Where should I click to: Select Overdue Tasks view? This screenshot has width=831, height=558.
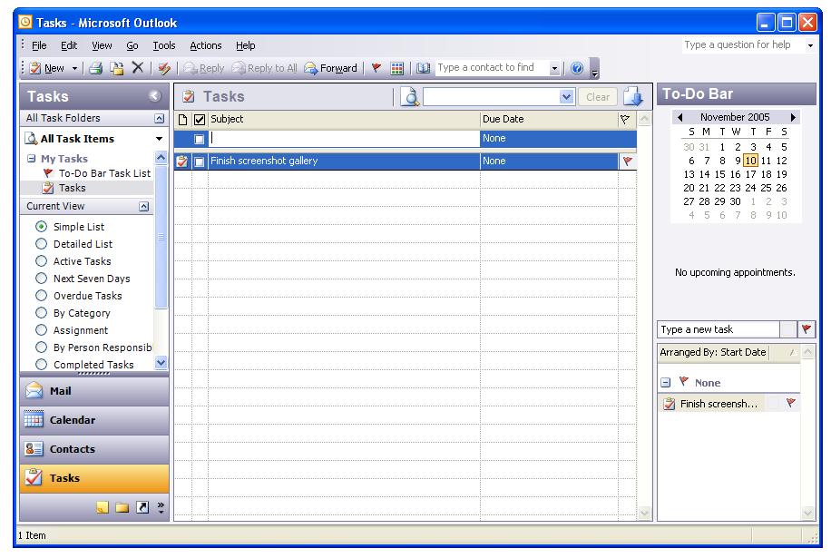click(x=42, y=295)
